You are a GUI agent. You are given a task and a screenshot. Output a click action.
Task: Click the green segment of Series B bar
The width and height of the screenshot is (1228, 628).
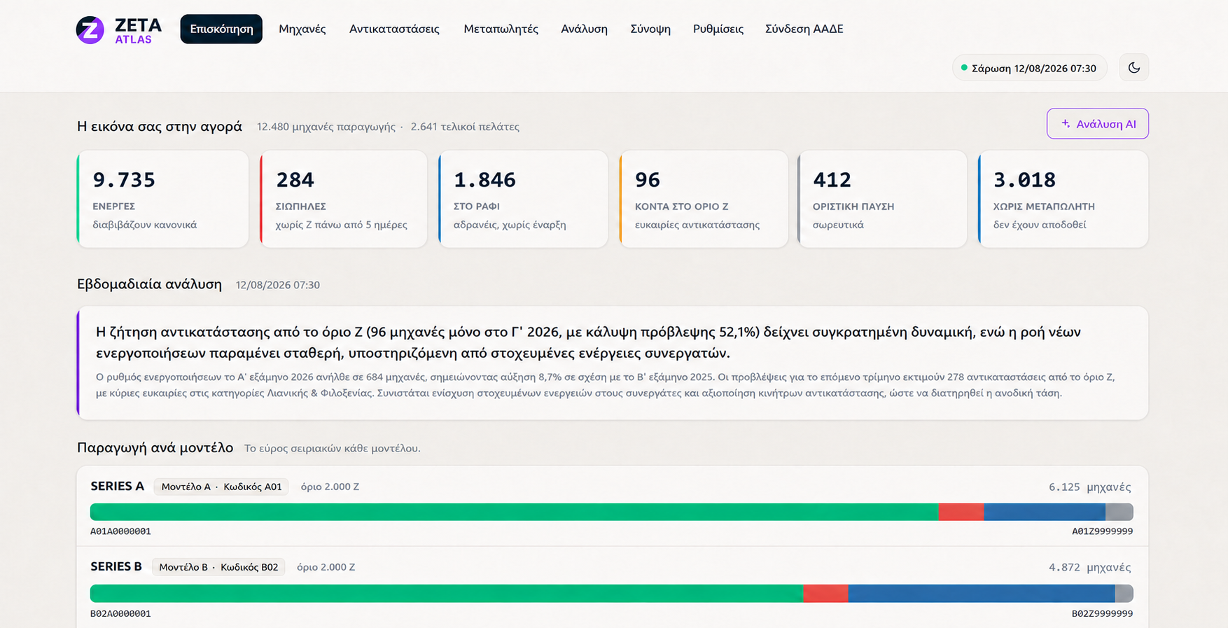447,594
